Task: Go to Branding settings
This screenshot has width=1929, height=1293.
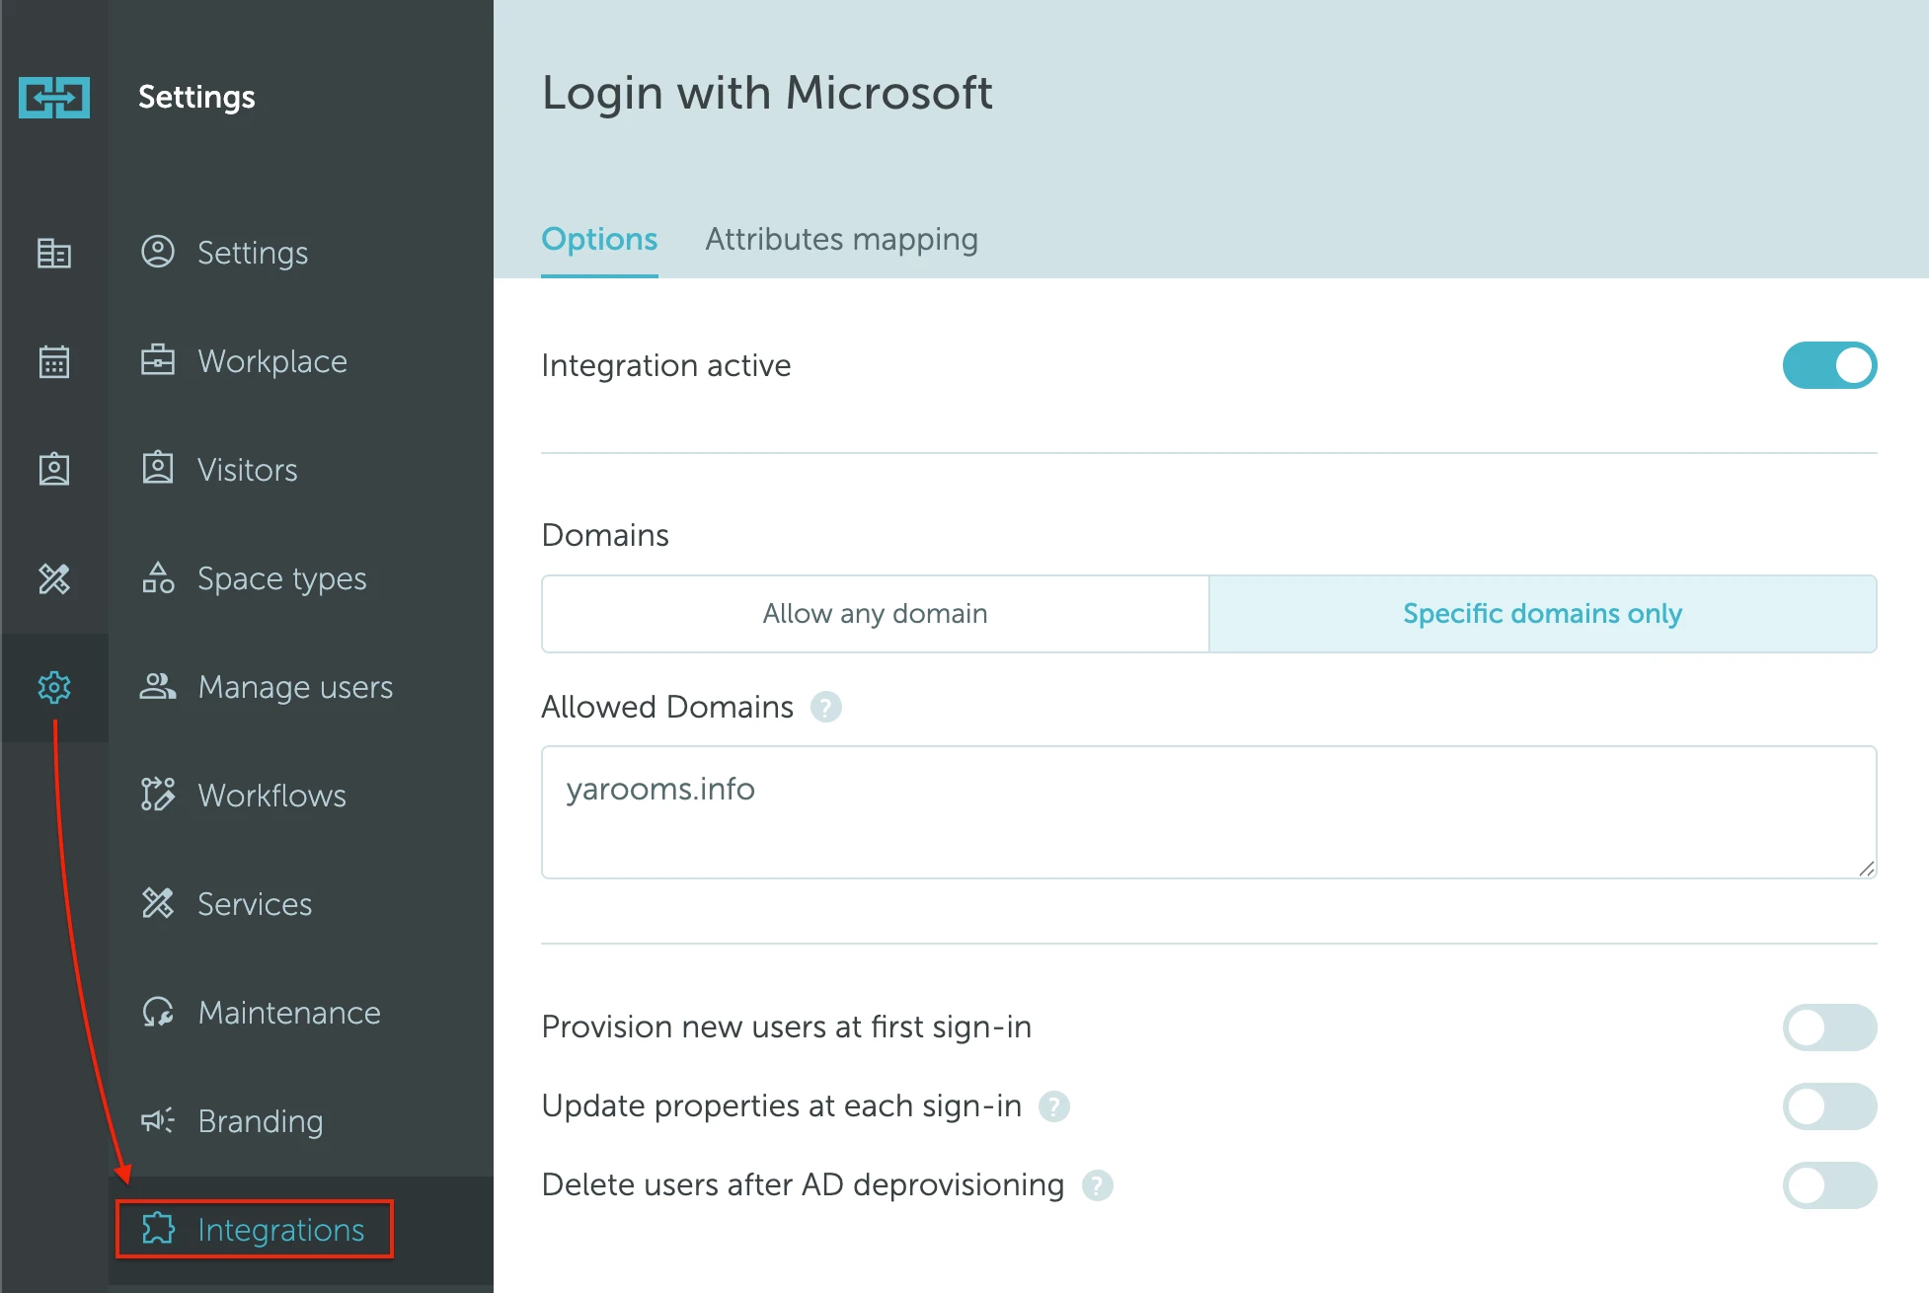Action: (x=301, y=1121)
